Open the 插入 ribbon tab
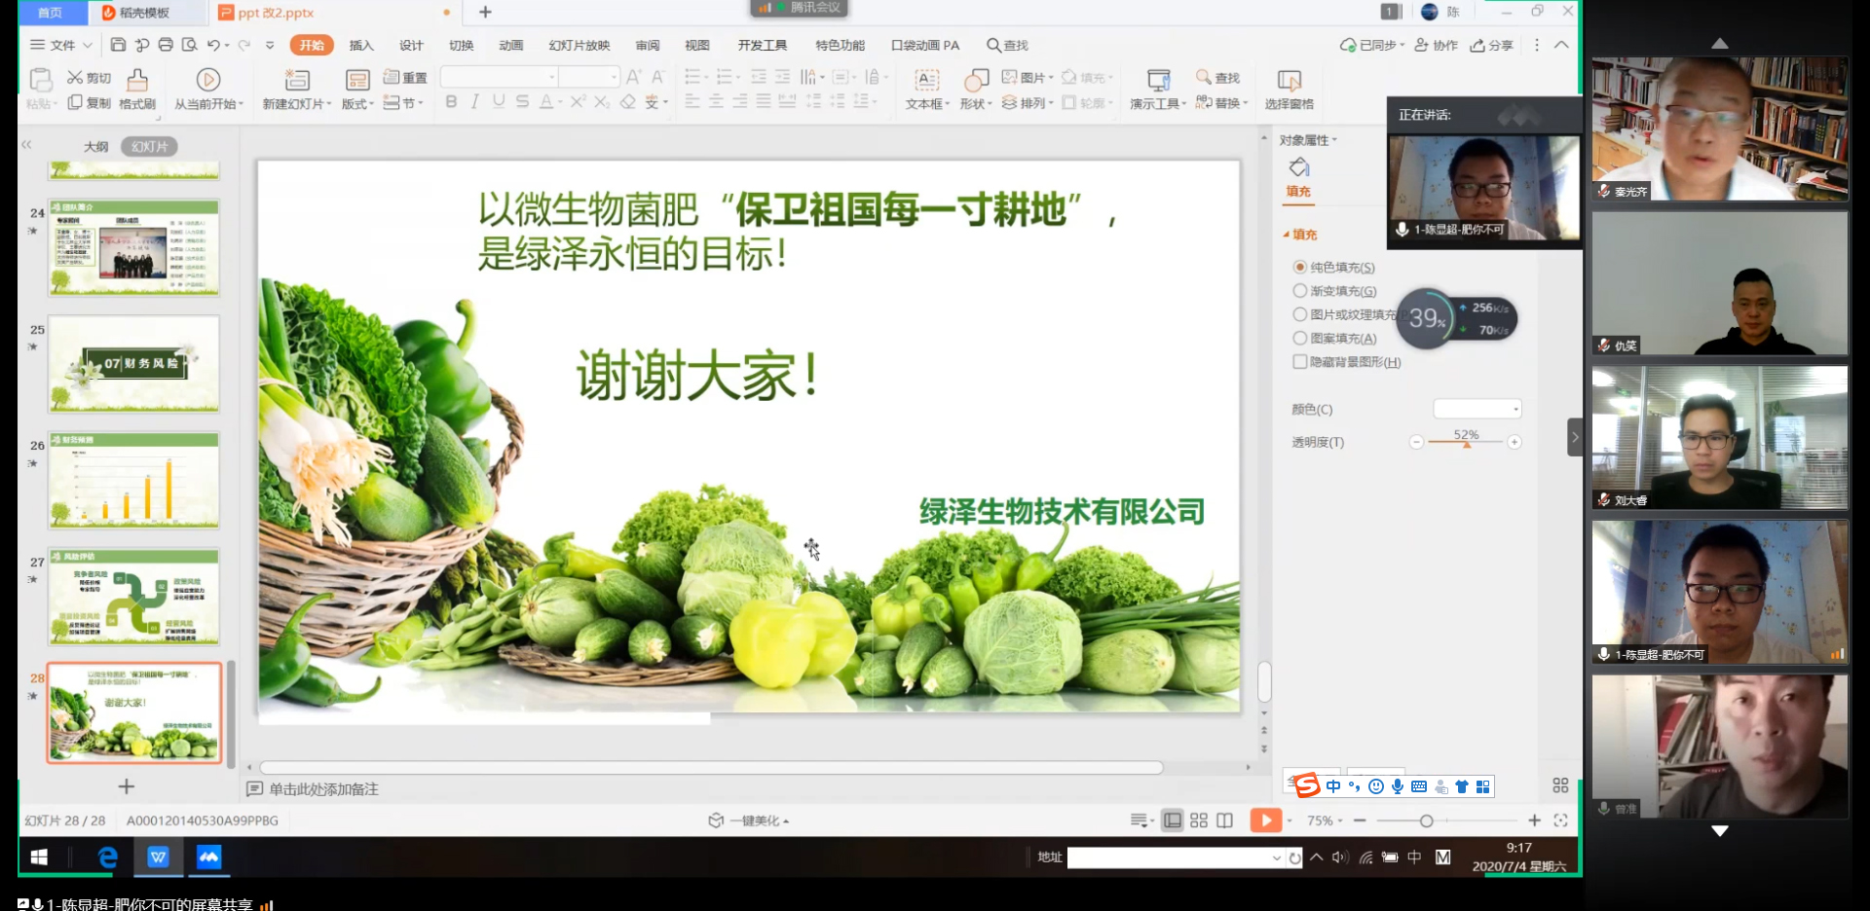1870x911 pixels. click(360, 45)
